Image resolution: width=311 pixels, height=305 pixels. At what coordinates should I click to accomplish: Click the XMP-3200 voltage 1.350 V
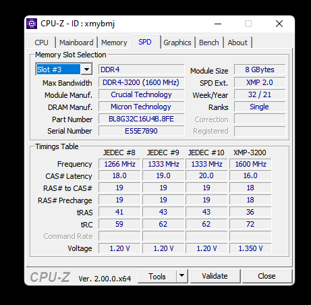pos(250,248)
